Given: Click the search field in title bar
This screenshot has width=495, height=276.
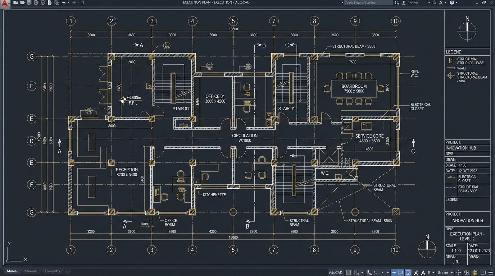Looking at the screenshot, I should [368, 3].
